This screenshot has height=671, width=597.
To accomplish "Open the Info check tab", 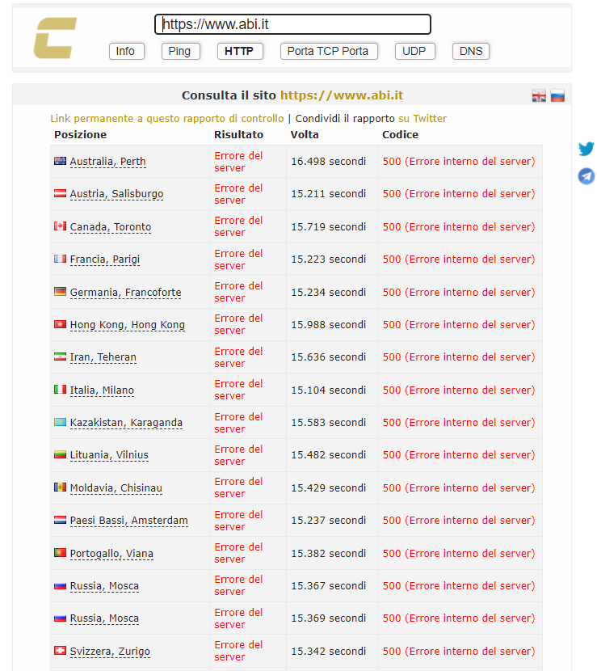I will 125,51.
